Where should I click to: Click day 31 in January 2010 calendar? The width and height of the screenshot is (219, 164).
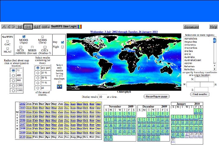click(x=173, y=141)
